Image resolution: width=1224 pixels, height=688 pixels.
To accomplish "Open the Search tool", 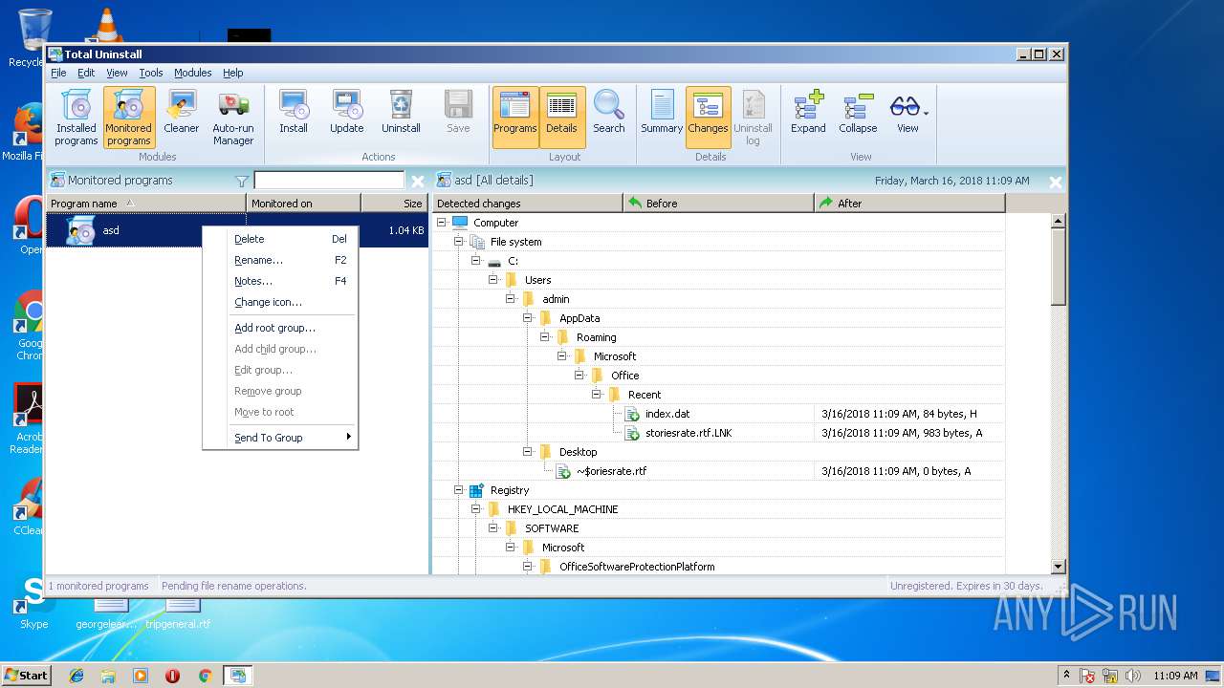I will (609, 113).
